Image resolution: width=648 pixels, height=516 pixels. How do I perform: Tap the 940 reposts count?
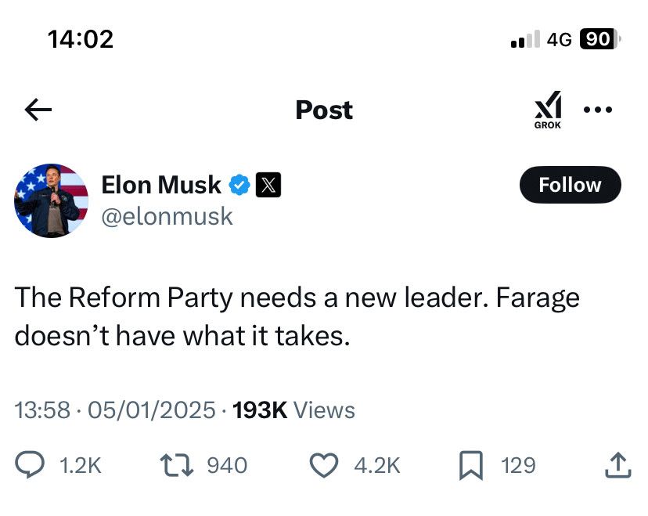(x=227, y=466)
